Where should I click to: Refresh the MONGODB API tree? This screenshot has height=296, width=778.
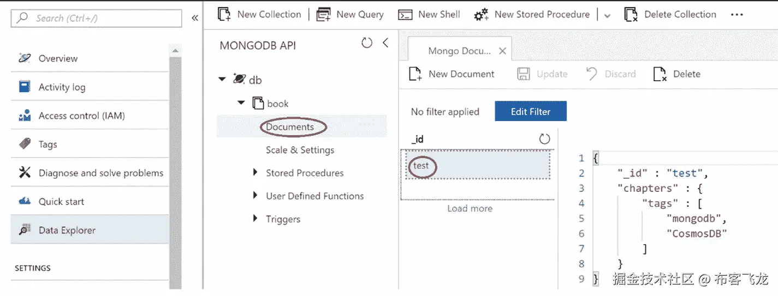(367, 43)
